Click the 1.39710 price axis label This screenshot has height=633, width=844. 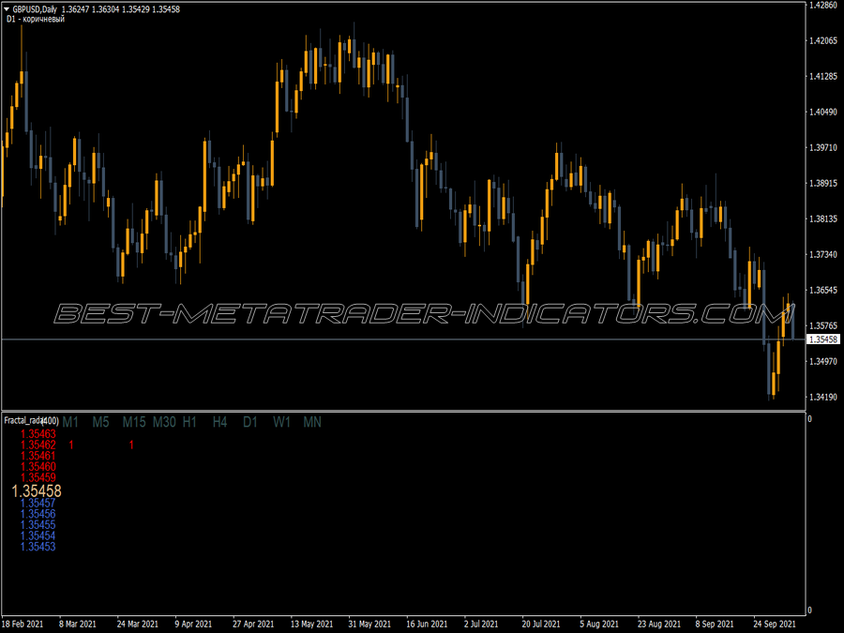pyautogui.click(x=823, y=147)
